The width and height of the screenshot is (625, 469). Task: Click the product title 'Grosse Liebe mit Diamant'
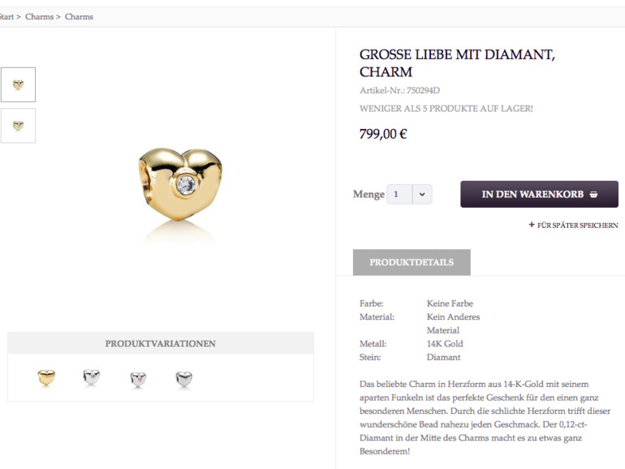[x=457, y=63]
